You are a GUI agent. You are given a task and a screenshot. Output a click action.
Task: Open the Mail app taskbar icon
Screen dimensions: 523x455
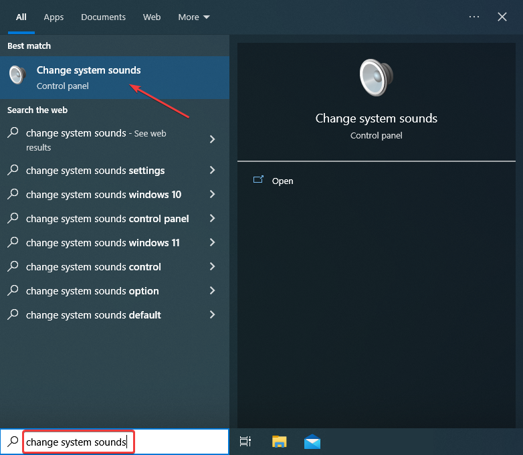point(312,442)
